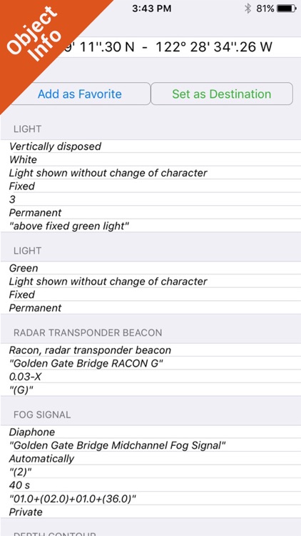Tap the 3:43 PM clock
301x536 pixels.
151,9
